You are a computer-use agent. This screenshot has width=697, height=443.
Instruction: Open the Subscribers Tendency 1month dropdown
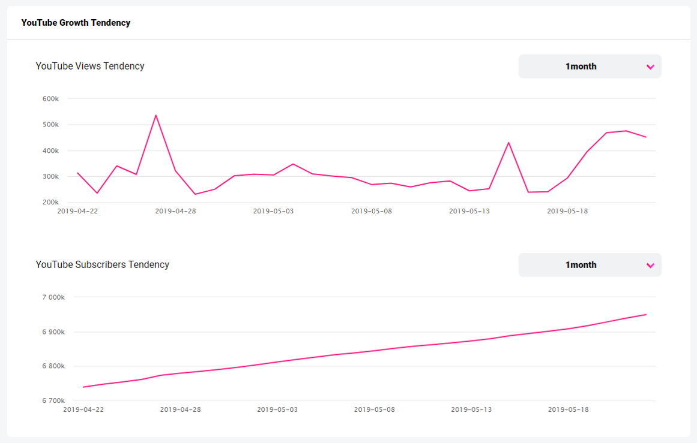click(590, 265)
